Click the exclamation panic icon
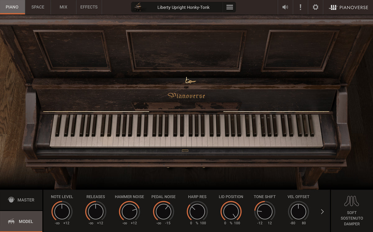Viewport: 373px width, 232px height. pos(300,7)
